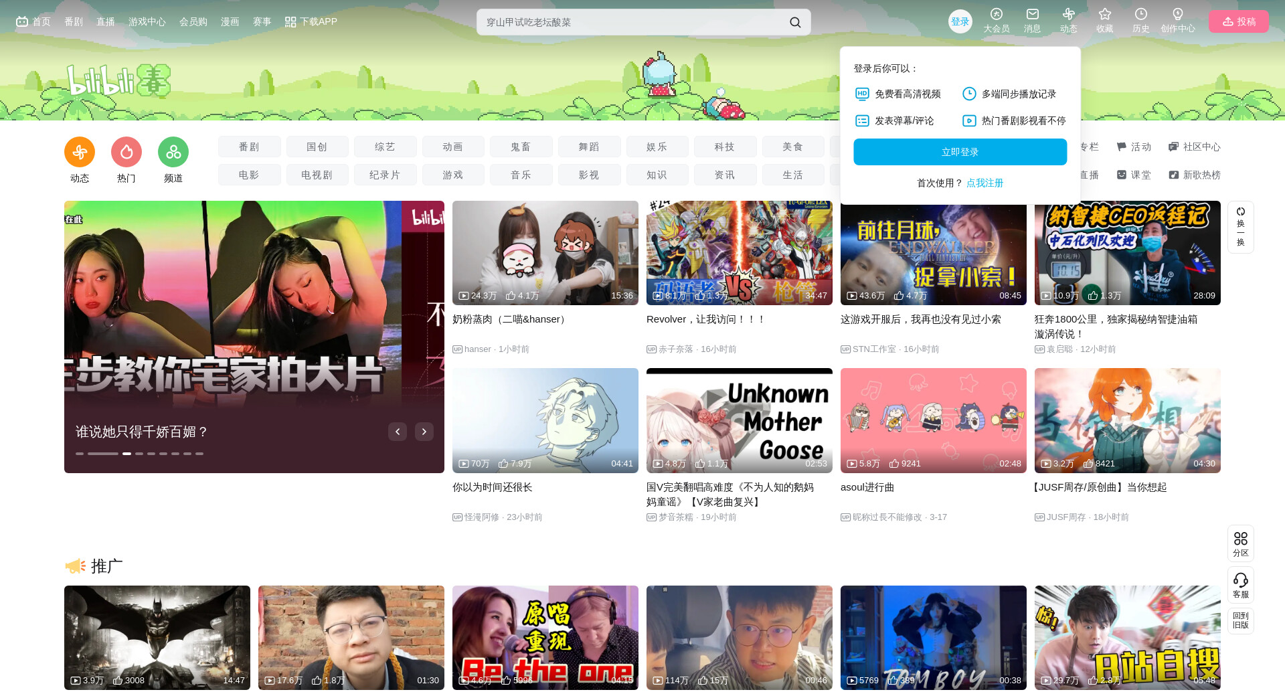Select the 国创 category tab
The image size is (1285, 696).
click(x=317, y=147)
